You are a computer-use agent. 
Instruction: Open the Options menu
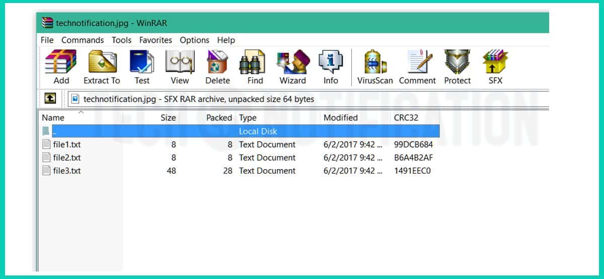[194, 40]
